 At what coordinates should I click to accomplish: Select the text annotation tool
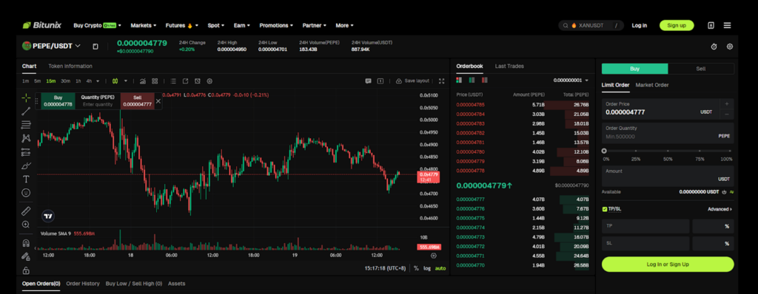(26, 179)
